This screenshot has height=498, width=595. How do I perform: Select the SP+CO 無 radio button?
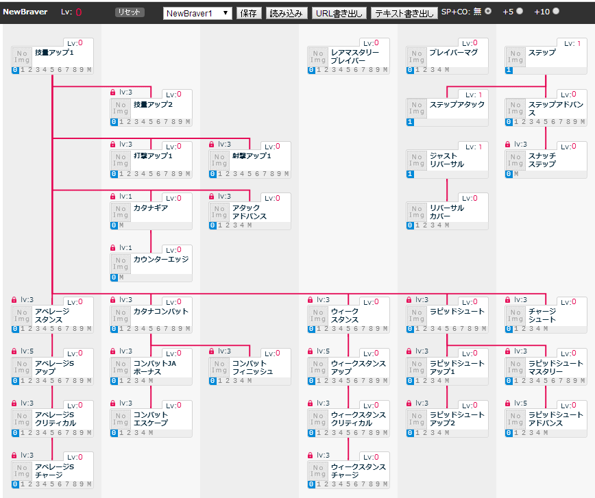[488, 12]
